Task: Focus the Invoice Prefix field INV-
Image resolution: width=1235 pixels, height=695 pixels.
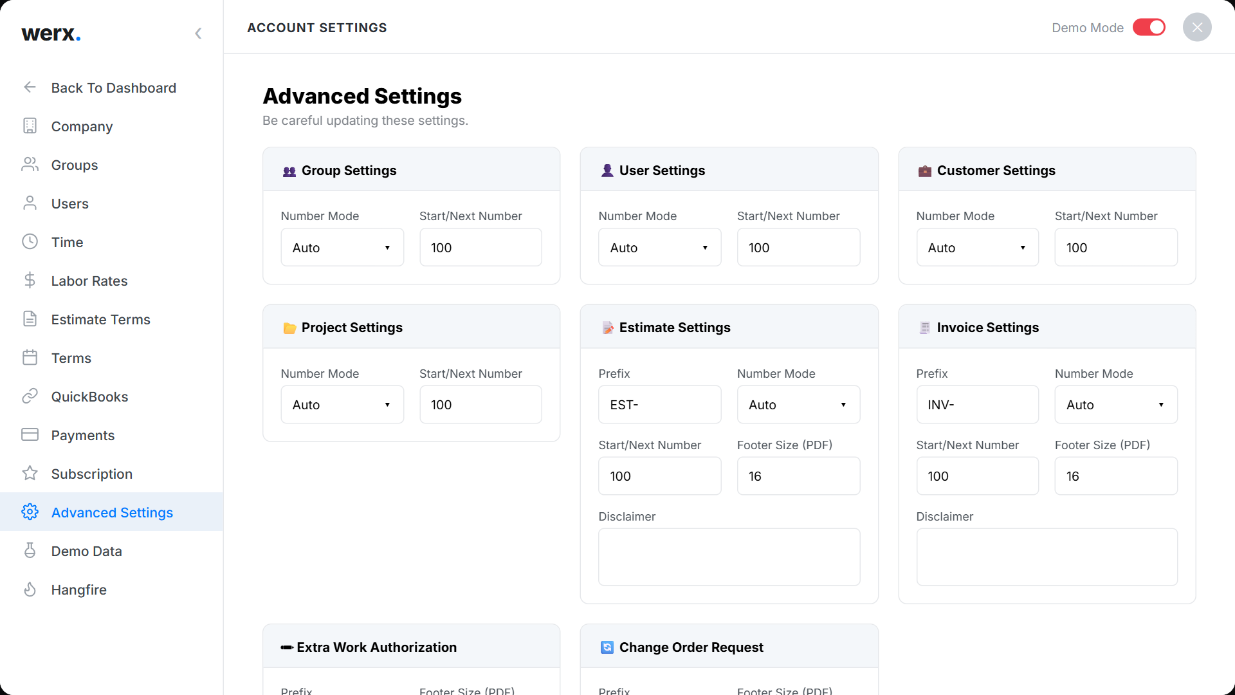Action: [x=978, y=405]
